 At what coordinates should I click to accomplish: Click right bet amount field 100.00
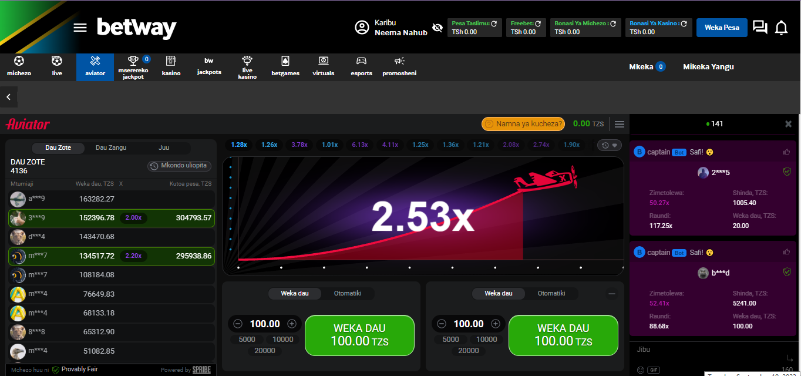point(469,324)
